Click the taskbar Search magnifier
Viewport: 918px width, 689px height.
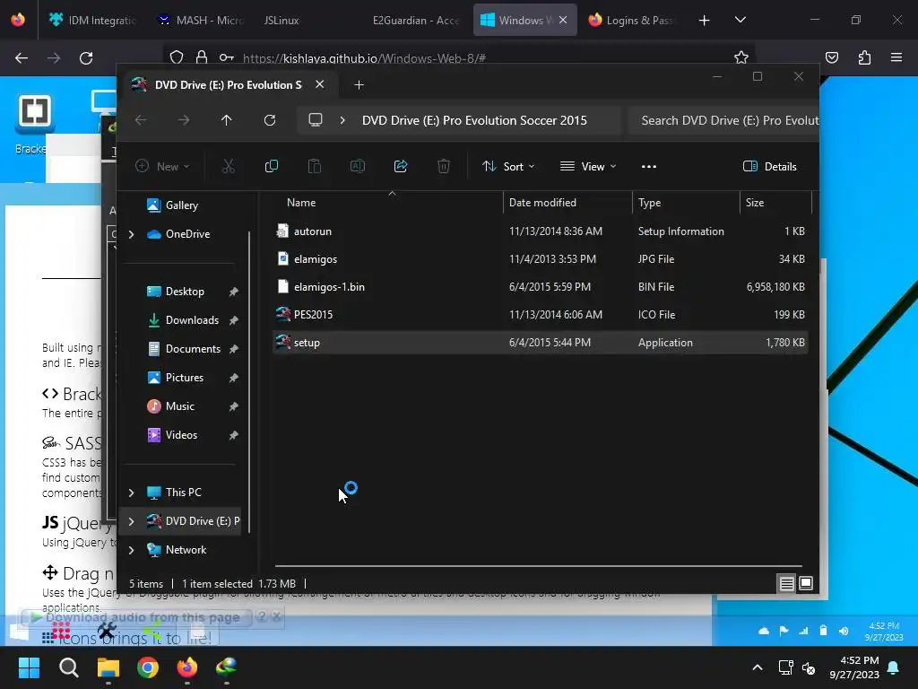click(x=68, y=667)
